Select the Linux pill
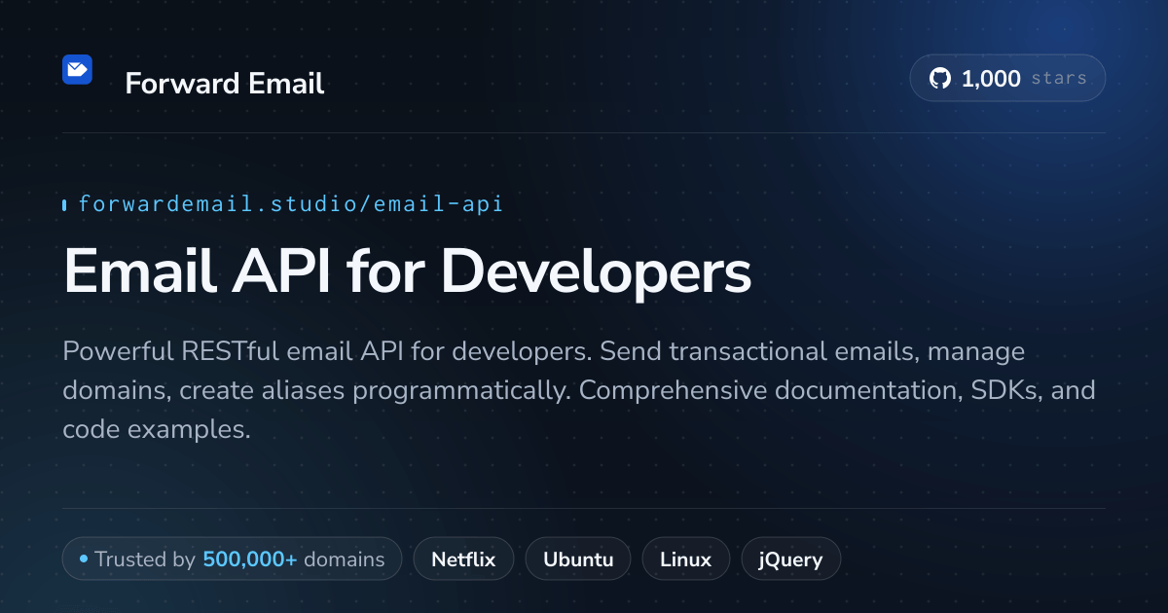Image resolution: width=1168 pixels, height=613 pixels. pyautogui.click(x=685, y=559)
